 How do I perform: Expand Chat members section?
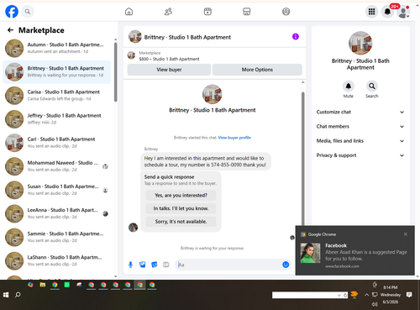pos(360,127)
